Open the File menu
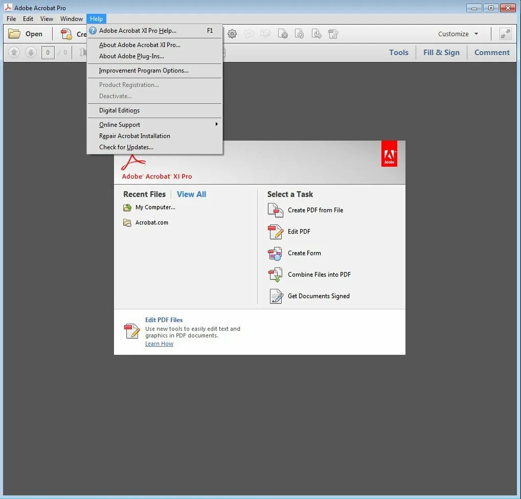Viewport: 521px width, 499px height. (11, 19)
